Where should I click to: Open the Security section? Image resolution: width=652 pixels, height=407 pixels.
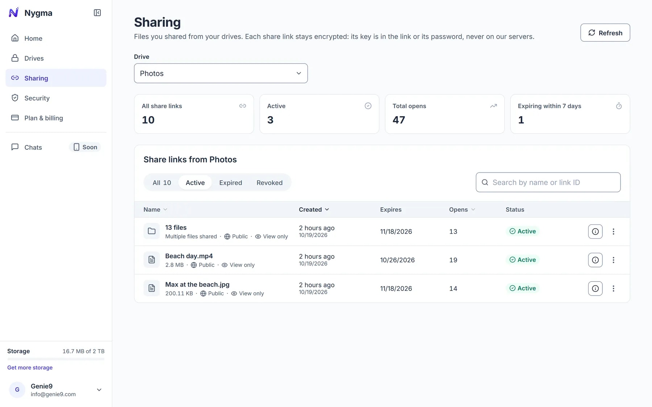click(56, 98)
